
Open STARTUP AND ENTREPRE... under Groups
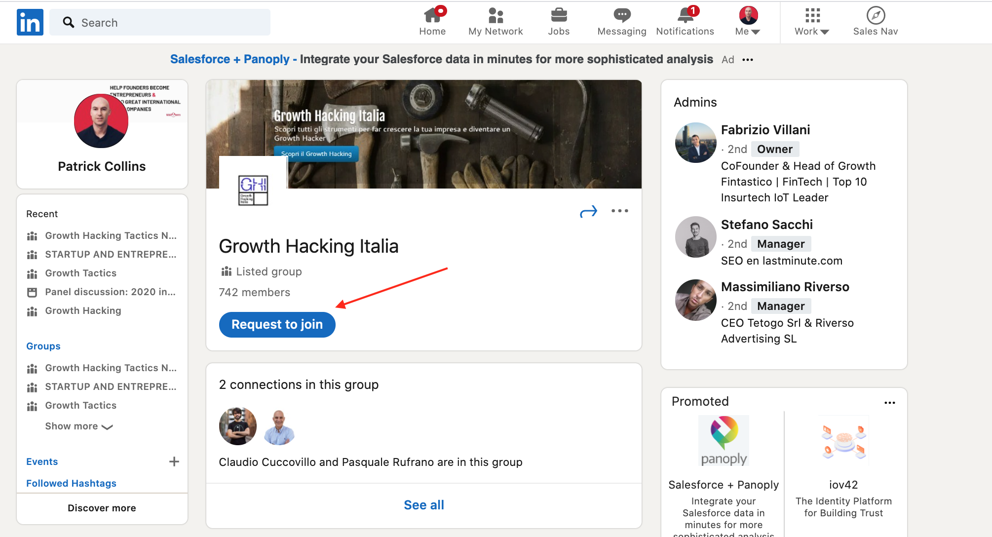point(101,387)
